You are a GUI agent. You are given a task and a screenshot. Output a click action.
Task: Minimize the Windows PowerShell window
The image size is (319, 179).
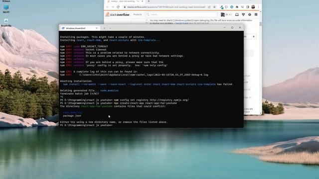[225, 27]
